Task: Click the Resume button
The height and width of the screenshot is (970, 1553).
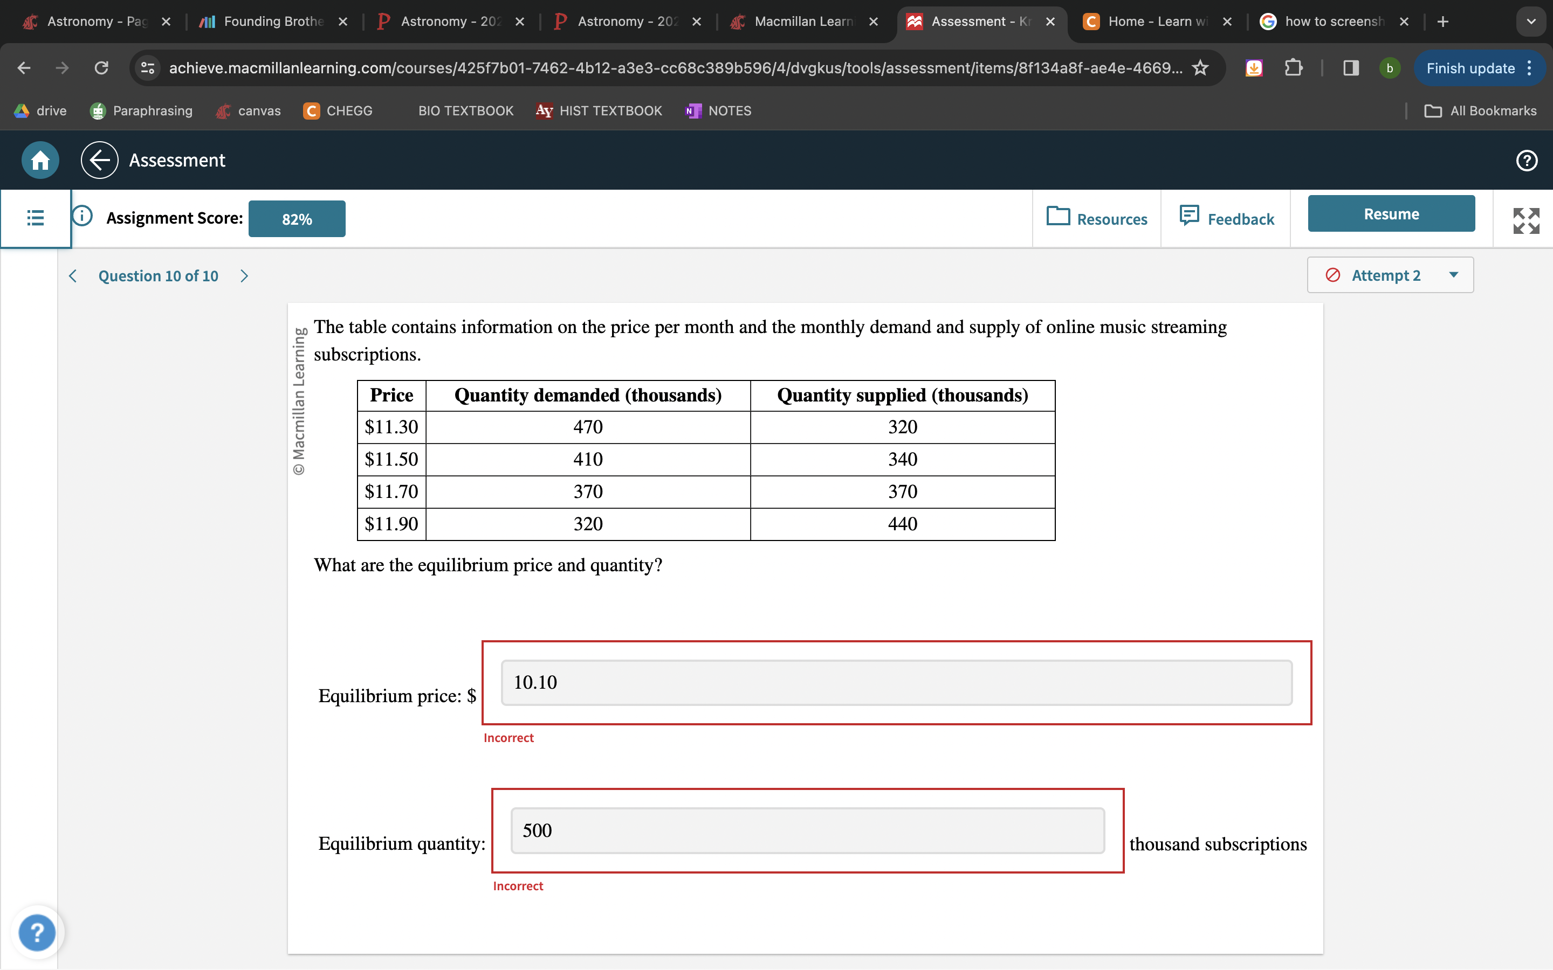Action: 1391,213
